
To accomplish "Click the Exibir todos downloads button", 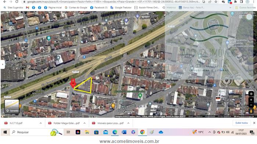I will coord(242,123).
